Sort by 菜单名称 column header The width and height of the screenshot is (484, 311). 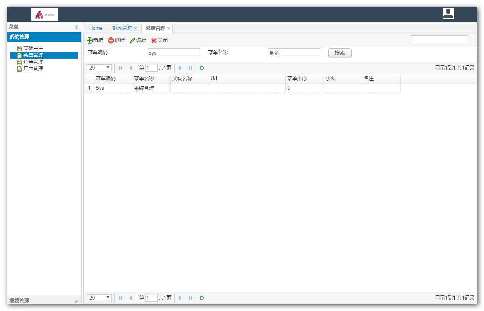pos(151,79)
